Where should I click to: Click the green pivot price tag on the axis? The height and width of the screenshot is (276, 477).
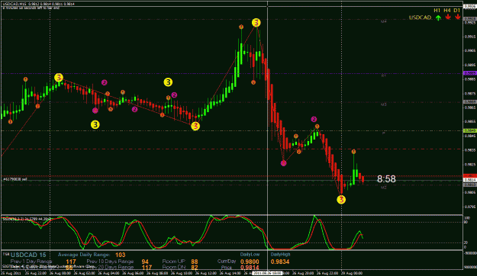tap(470, 130)
